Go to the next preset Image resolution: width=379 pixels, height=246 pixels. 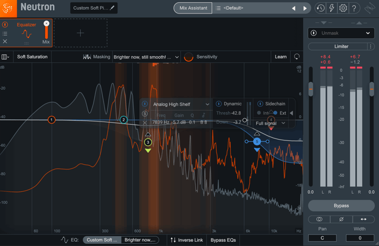click(305, 8)
